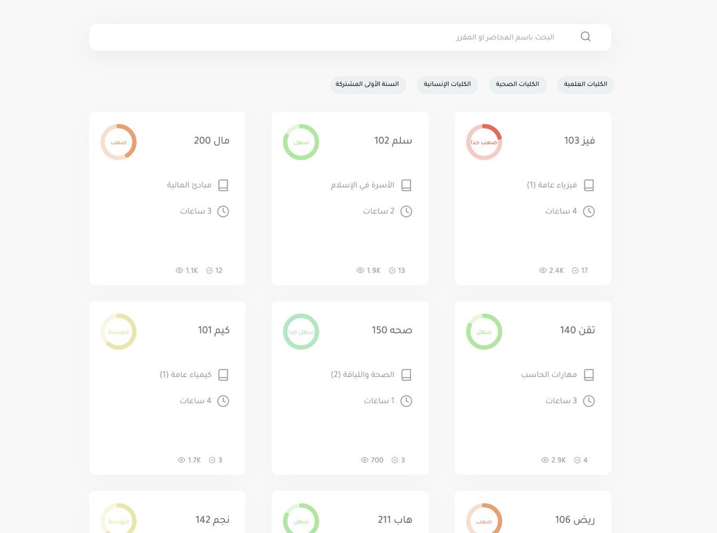This screenshot has height=533, width=717.
Task: Click the course name مبادئ المالية
Action: pos(189,185)
